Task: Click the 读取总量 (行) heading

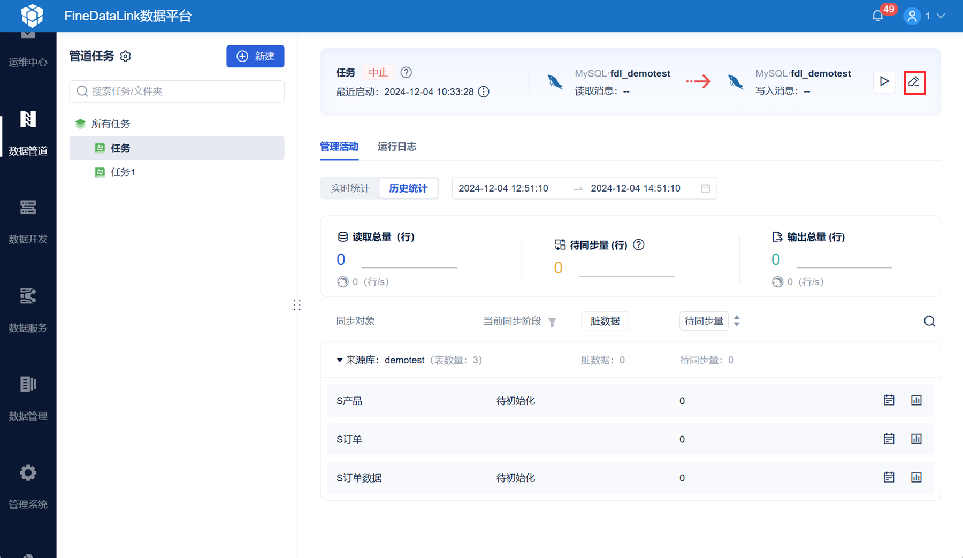Action: pyautogui.click(x=383, y=237)
